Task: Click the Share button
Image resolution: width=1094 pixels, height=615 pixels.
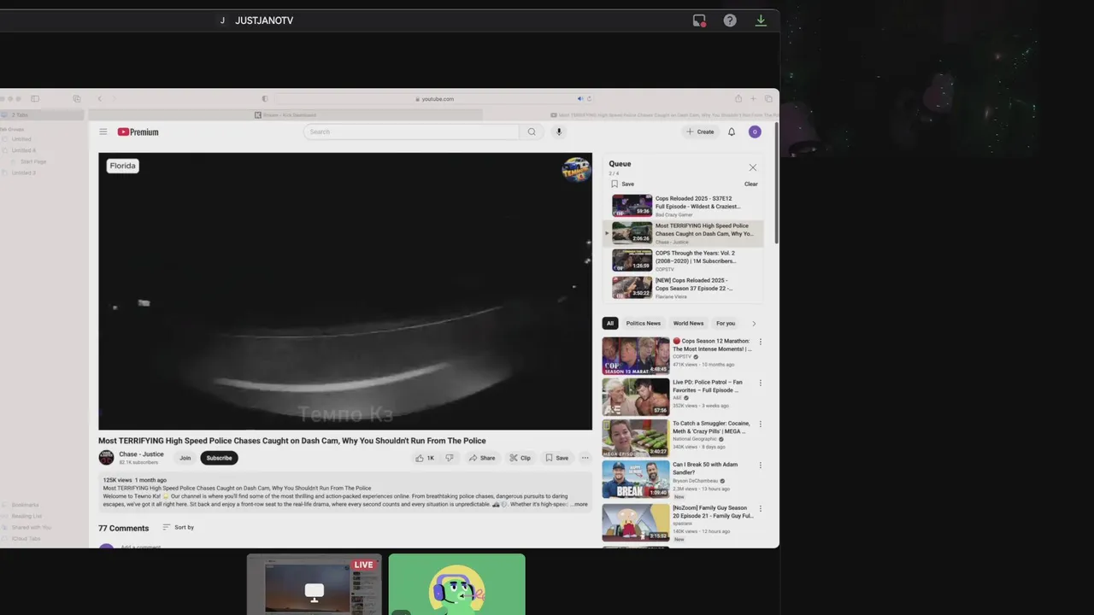Action: coord(482,458)
